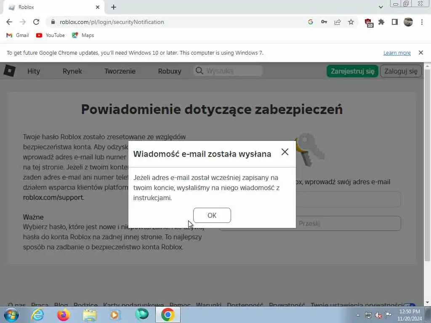
Task: Open the Tworzenie menu item
Action: pos(120,71)
